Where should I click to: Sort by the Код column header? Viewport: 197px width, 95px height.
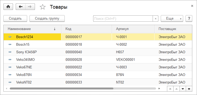(x=86, y=29)
